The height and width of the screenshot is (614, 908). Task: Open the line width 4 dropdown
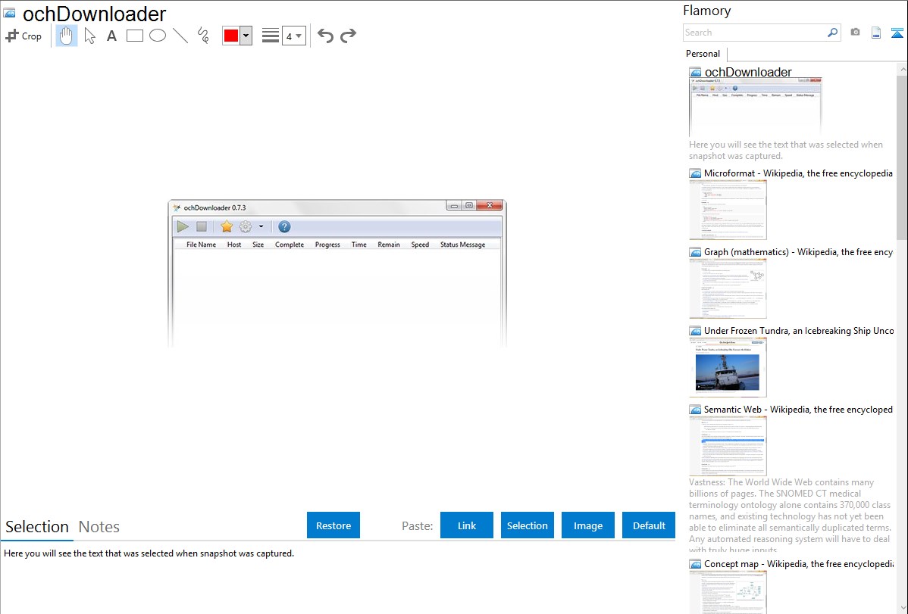[293, 36]
